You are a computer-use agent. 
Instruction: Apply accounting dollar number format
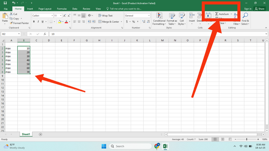pos(127,21)
